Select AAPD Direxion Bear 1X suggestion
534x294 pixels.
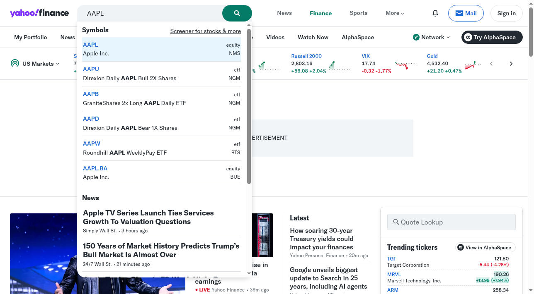point(162,123)
